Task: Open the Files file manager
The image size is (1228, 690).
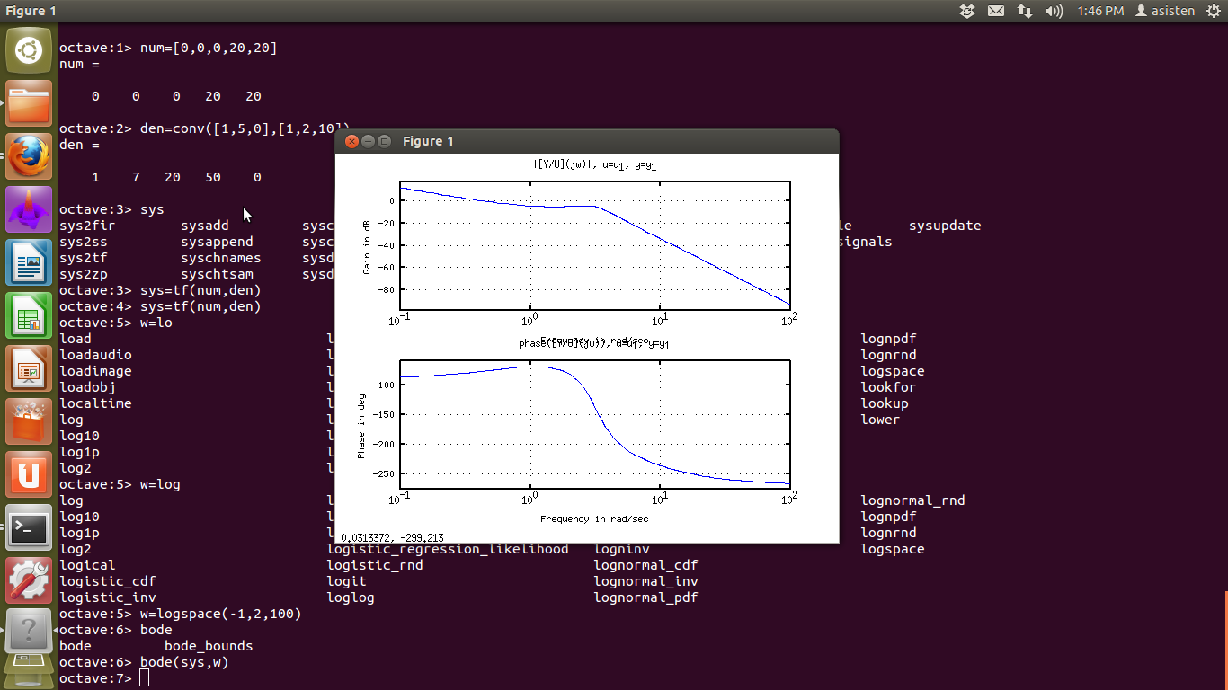Action: tap(28, 103)
